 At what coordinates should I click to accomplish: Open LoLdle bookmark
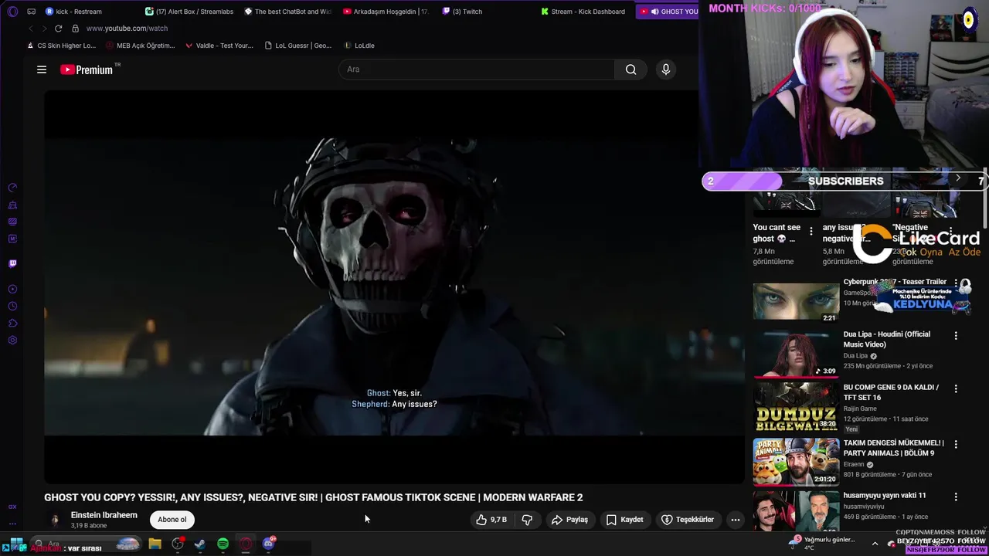359,46
